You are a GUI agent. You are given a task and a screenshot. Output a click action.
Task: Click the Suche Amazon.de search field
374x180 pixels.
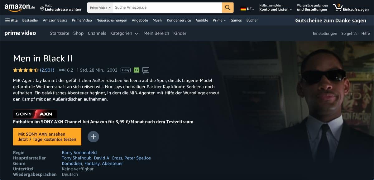pos(167,7)
